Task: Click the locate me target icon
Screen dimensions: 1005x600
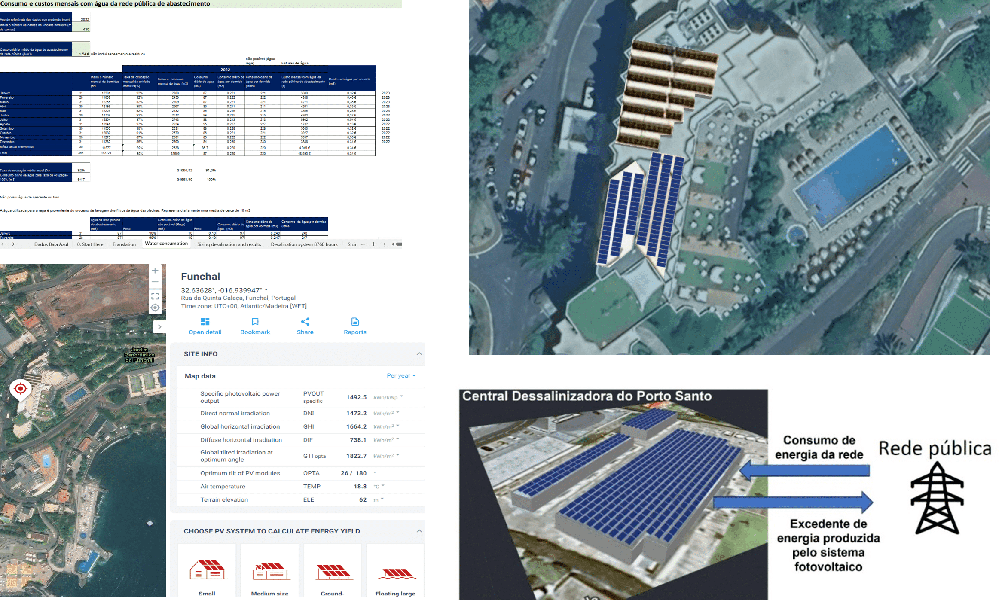Action: [155, 308]
